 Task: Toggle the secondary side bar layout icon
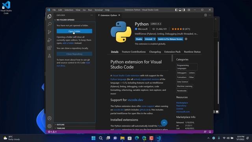coord(184,10)
